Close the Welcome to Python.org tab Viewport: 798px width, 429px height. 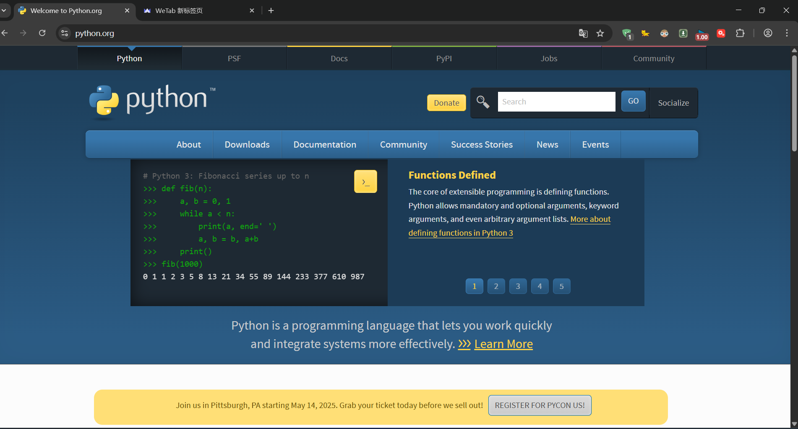[x=127, y=10]
